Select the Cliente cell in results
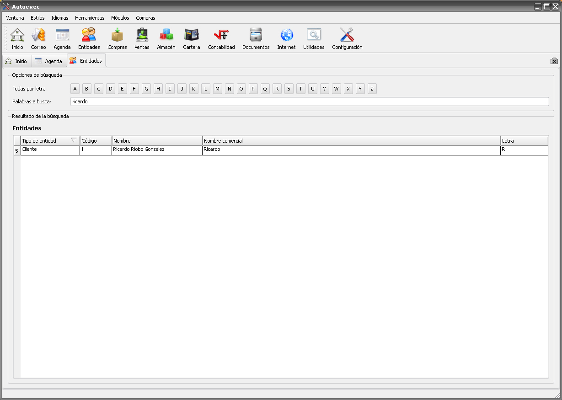The image size is (562, 400). [50, 150]
